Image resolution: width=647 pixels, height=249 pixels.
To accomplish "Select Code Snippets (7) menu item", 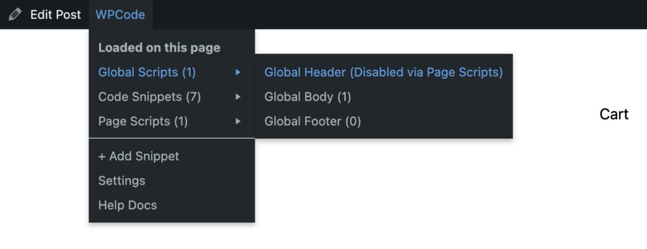I will pyautogui.click(x=172, y=97).
